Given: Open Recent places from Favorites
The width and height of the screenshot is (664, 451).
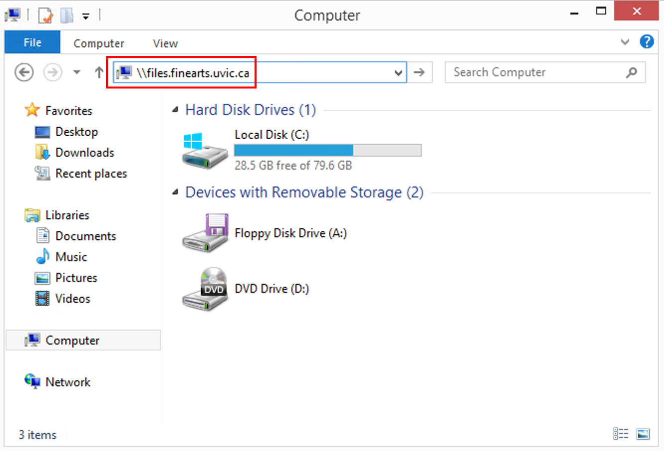Looking at the screenshot, I should point(90,173).
